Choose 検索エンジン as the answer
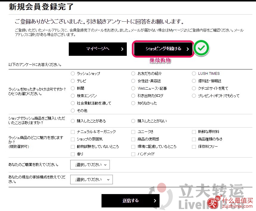 coord(73,96)
